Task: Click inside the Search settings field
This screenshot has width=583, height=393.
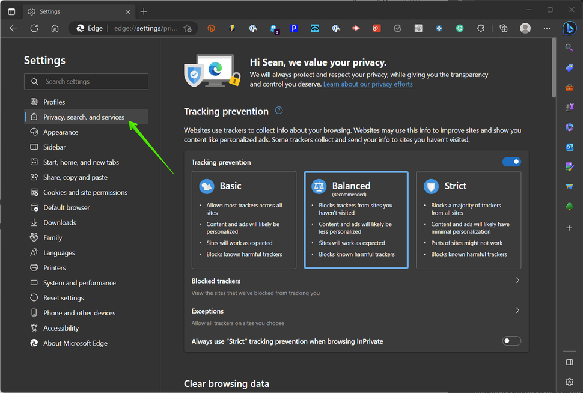Action: 86,81
